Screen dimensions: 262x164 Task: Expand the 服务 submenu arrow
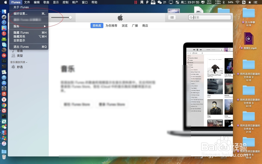(x=45, y=26)
